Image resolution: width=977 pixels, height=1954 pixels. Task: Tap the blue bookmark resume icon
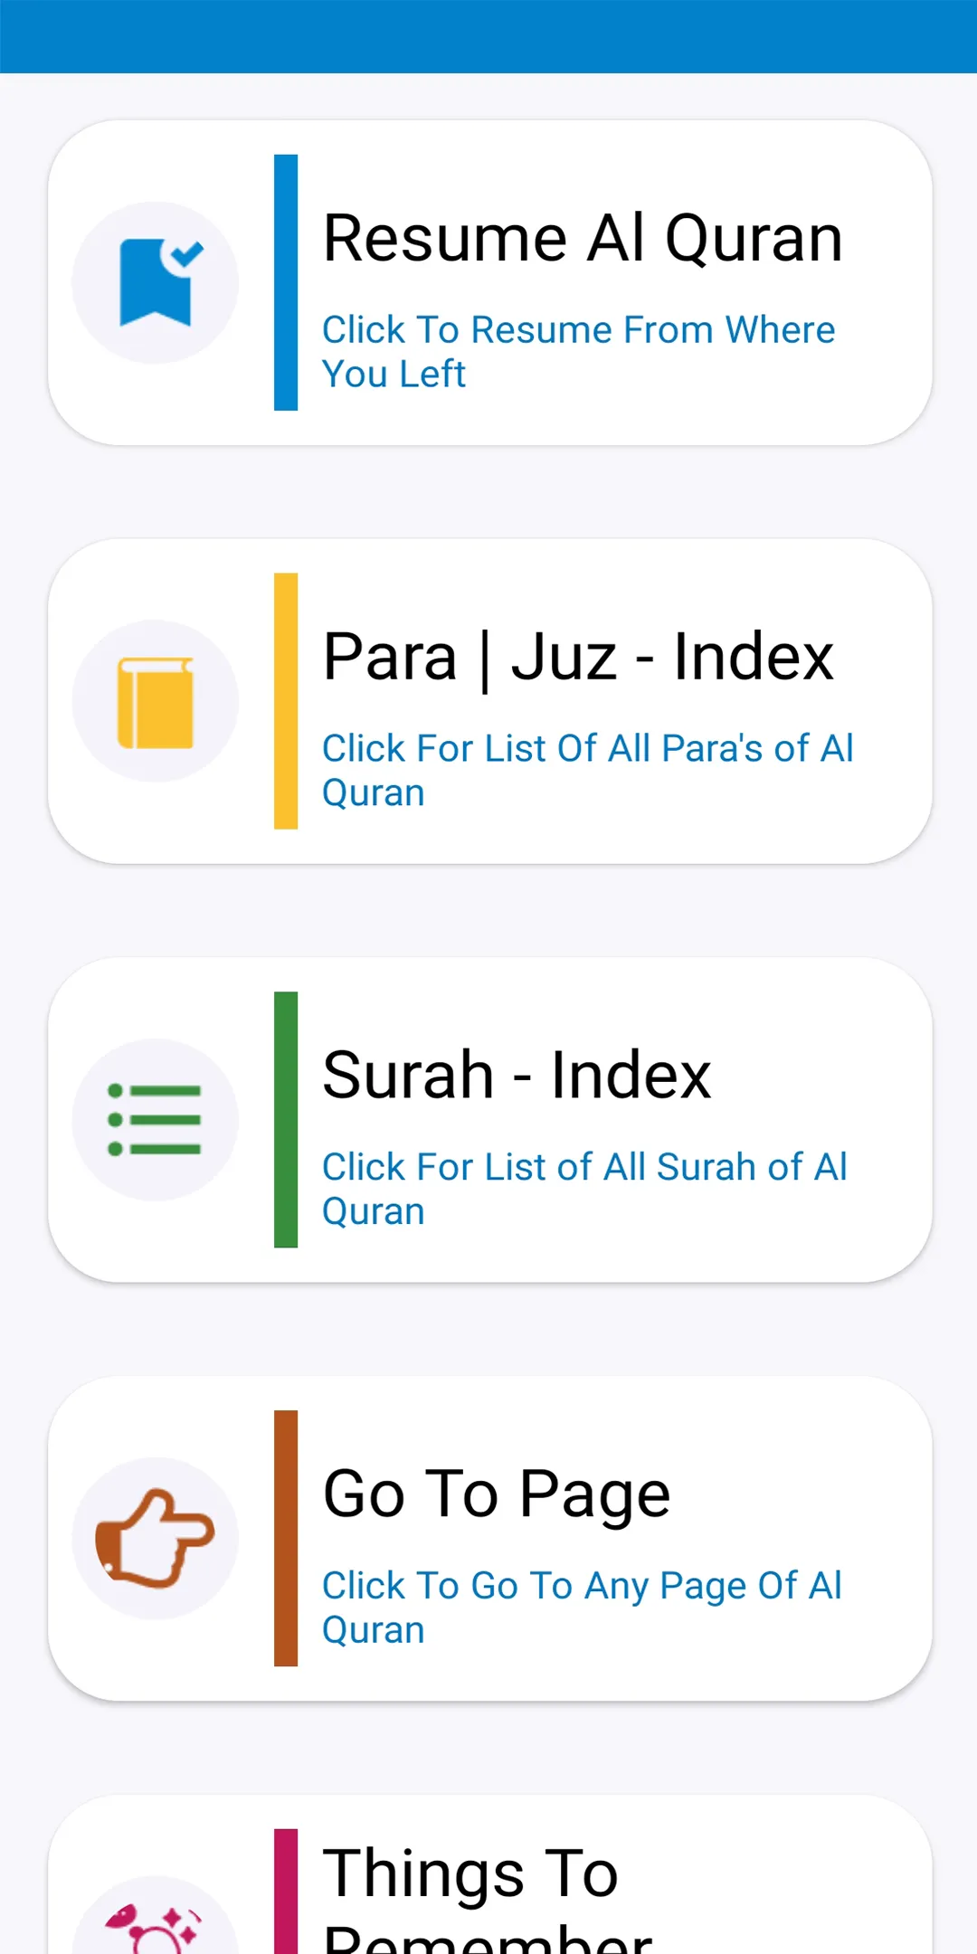156,282
